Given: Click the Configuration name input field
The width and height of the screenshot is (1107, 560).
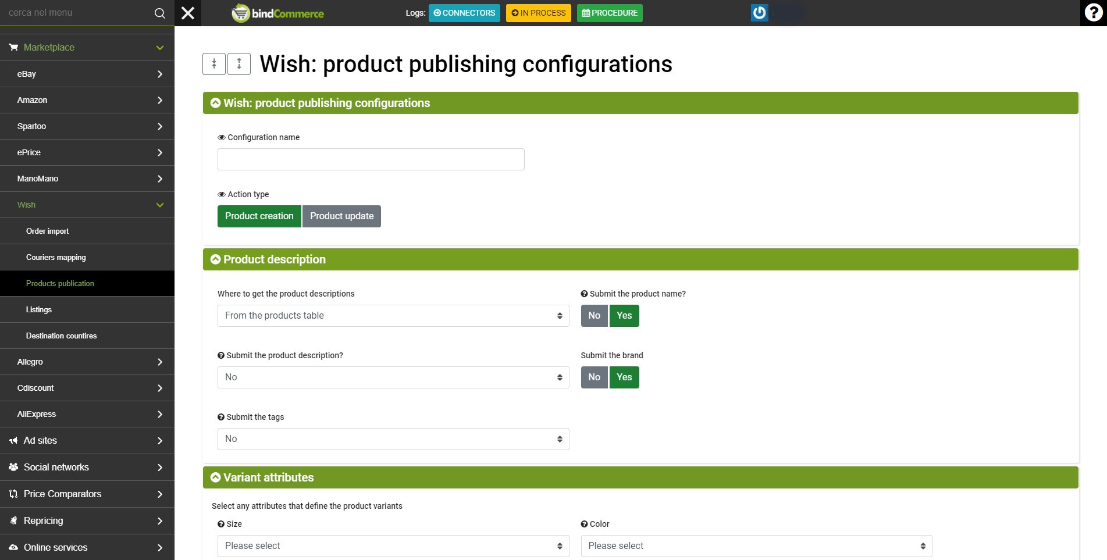Looking at the screenshot, I should coord(371,159).
